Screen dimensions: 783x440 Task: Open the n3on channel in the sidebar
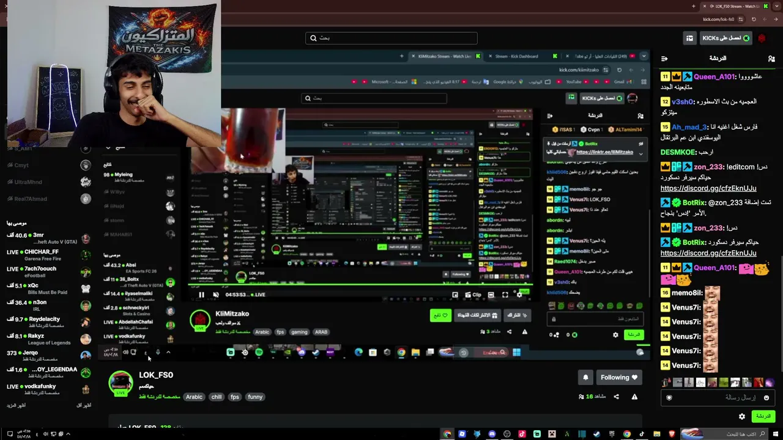[48, 306]
